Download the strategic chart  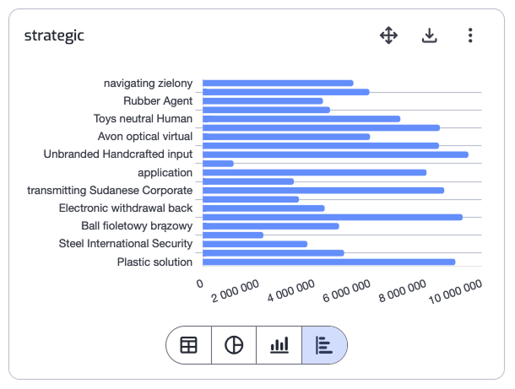pos(430,35)
